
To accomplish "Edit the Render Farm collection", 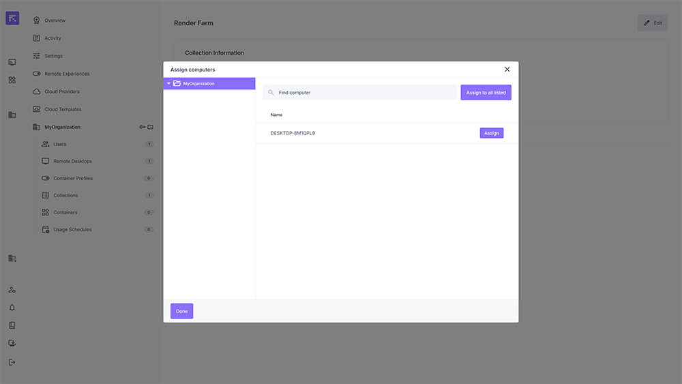I will pyautogui.click(x=653, y=23).
